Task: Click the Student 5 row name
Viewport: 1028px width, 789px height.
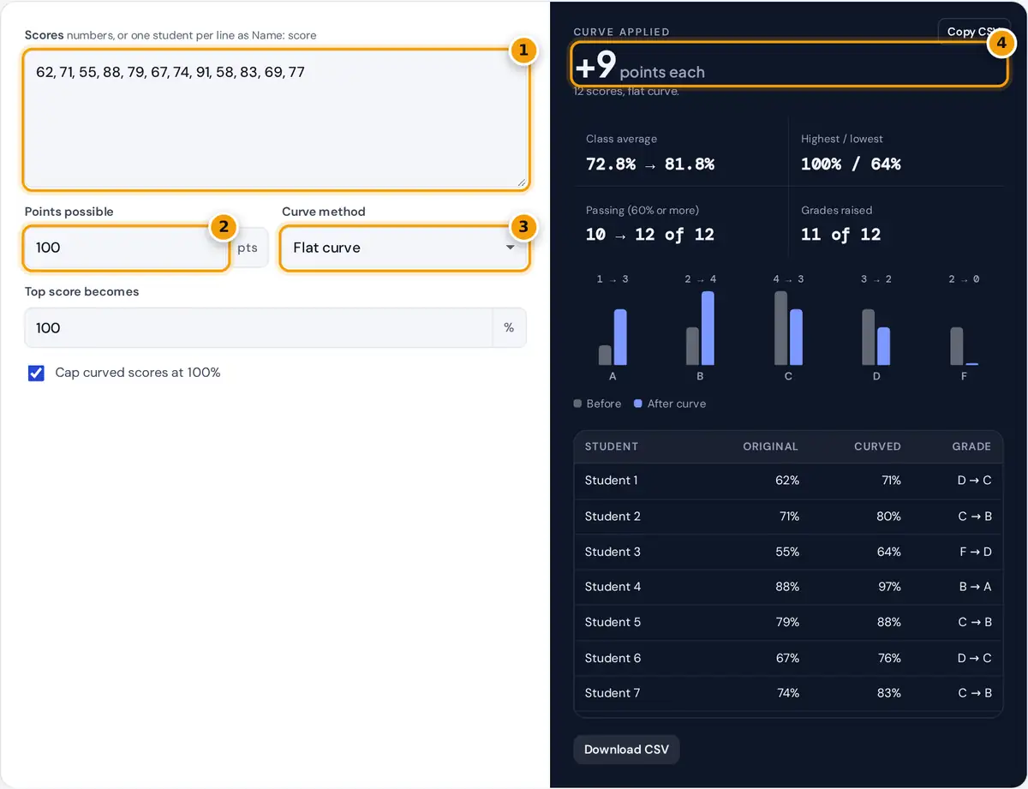Action: 613,622
